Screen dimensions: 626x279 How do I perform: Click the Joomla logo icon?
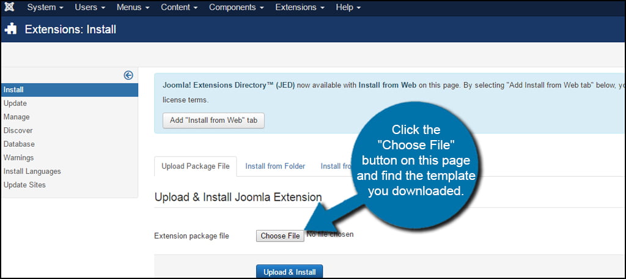pos(9,7)
